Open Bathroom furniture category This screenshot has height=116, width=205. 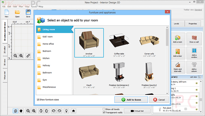click(x=55, y=73)
